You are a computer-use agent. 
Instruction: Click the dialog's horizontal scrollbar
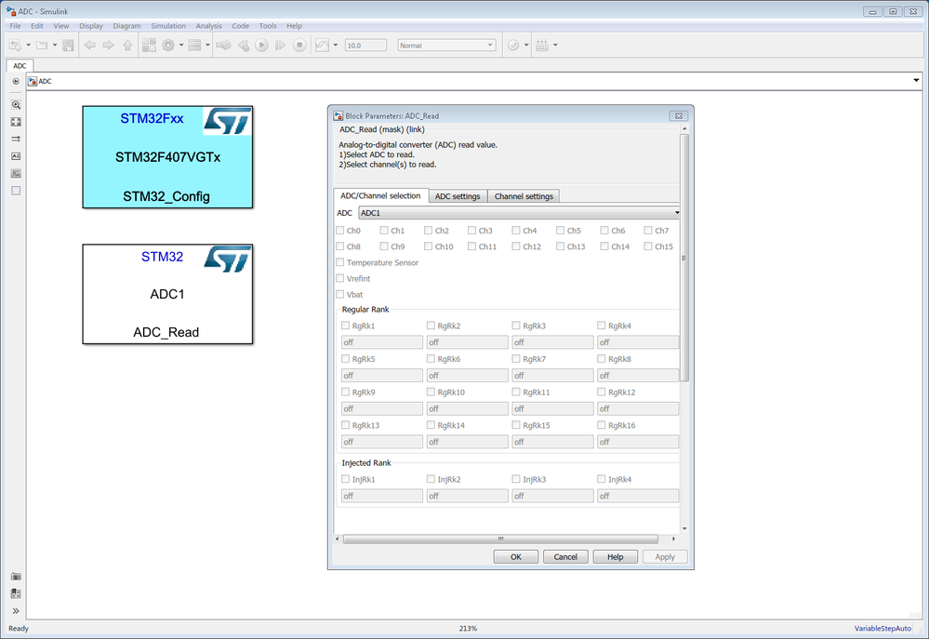coord(500,539)
